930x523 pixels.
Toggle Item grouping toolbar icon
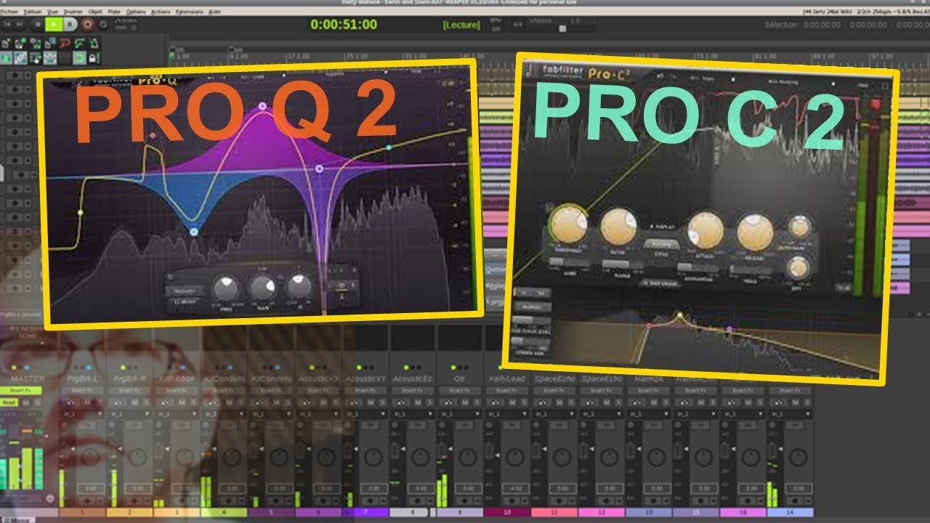click(x=20, y=58)
